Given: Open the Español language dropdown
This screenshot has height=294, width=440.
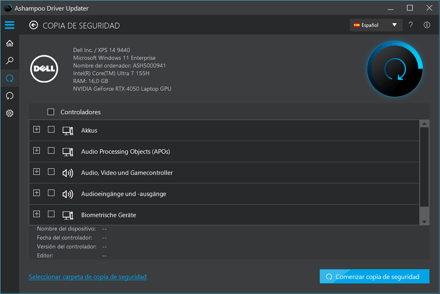Looking at the screenshot, I should 376,25.
